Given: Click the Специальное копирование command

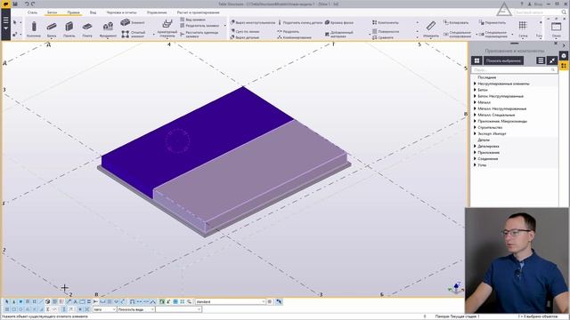Looking at the screenshot, I should tap(456, 35).
